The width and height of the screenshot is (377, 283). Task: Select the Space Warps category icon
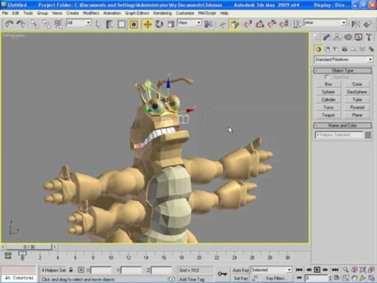click(x=362, y=50)
